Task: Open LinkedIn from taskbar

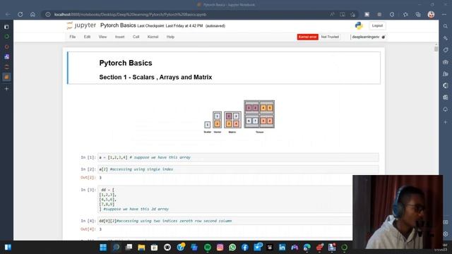Action: pyautogui.click(x=282, y=248)
